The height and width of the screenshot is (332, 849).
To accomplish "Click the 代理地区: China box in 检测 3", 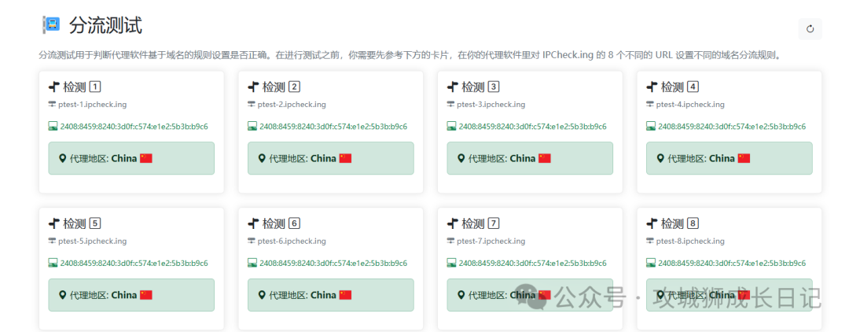I will (x=530, y=158).
